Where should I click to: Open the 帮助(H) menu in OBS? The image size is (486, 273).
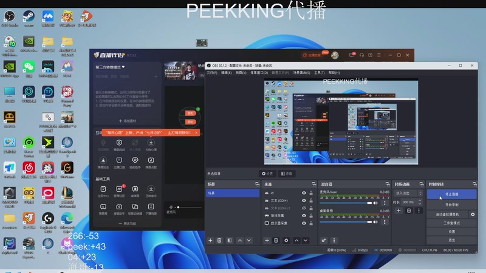click(334, 73)
